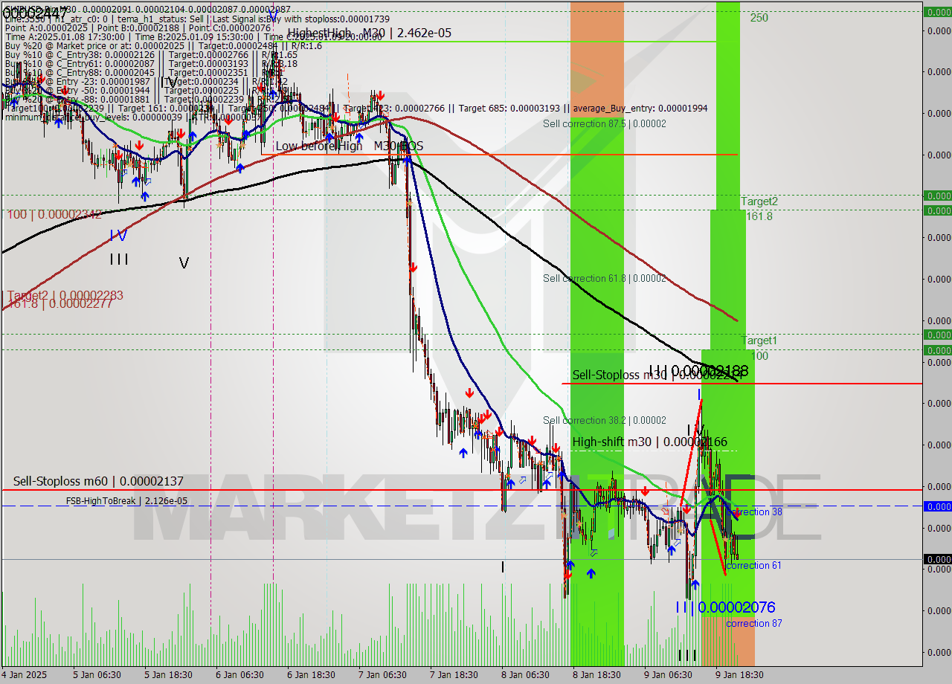This screenshot has width=952, height=684.
Task: Click the blue 'correction 87' label
Action: pyautogui.click(x=753, y=623)
